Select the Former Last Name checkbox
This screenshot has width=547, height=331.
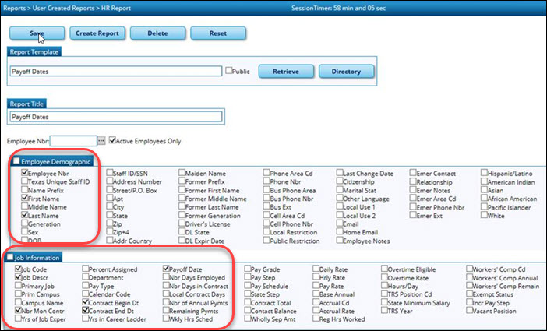182,206
